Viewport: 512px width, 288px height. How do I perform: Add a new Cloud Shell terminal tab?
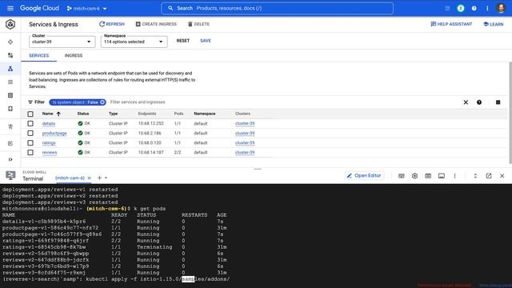pyautogui.click(x=99, y=178)
